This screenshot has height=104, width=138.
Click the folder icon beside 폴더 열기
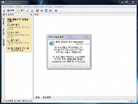click(x=9, y=40)
